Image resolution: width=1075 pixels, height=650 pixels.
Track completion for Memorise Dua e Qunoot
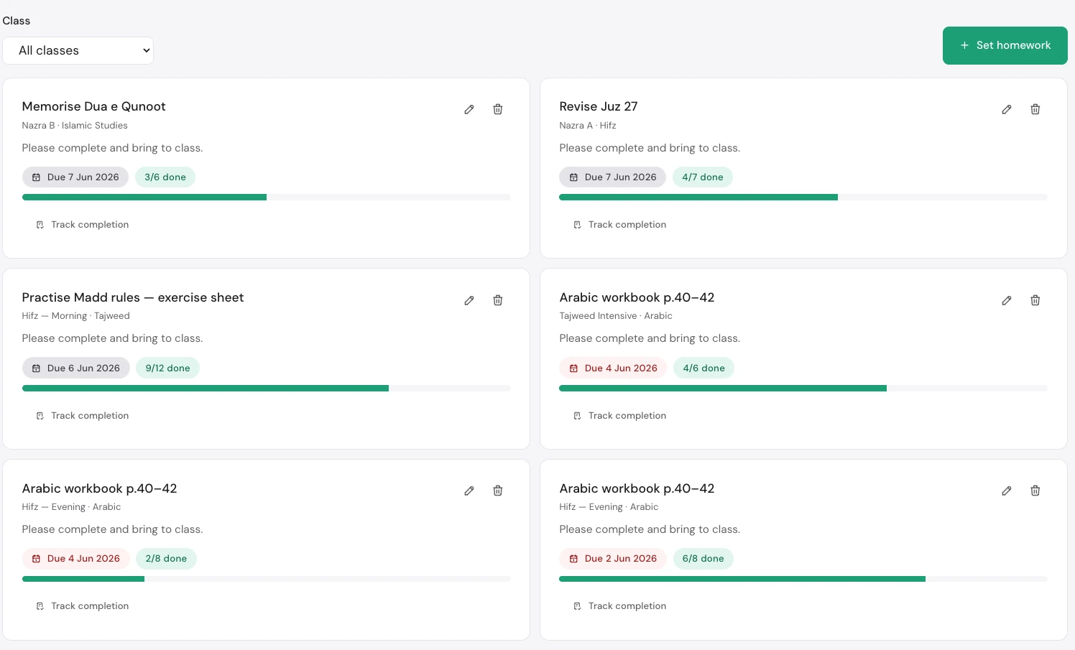[x=83, y=225]
